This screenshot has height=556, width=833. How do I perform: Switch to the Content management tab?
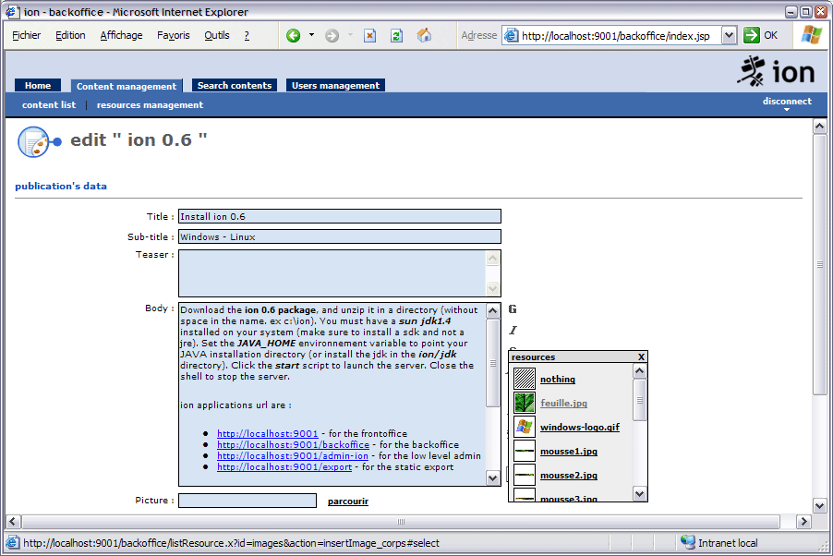127,86
